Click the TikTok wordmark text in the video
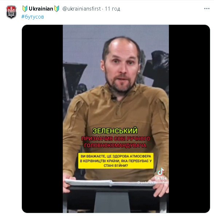The image size is (214, 218). [161, 178]
